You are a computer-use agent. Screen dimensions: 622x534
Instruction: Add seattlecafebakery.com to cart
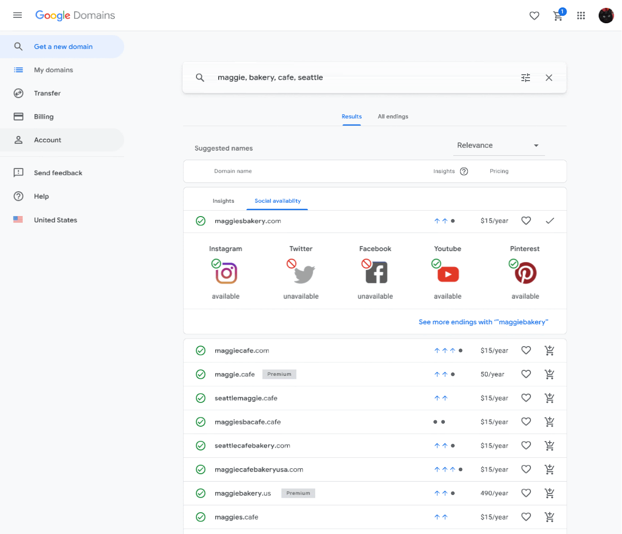pyautogui.click(x=549, y=445)
